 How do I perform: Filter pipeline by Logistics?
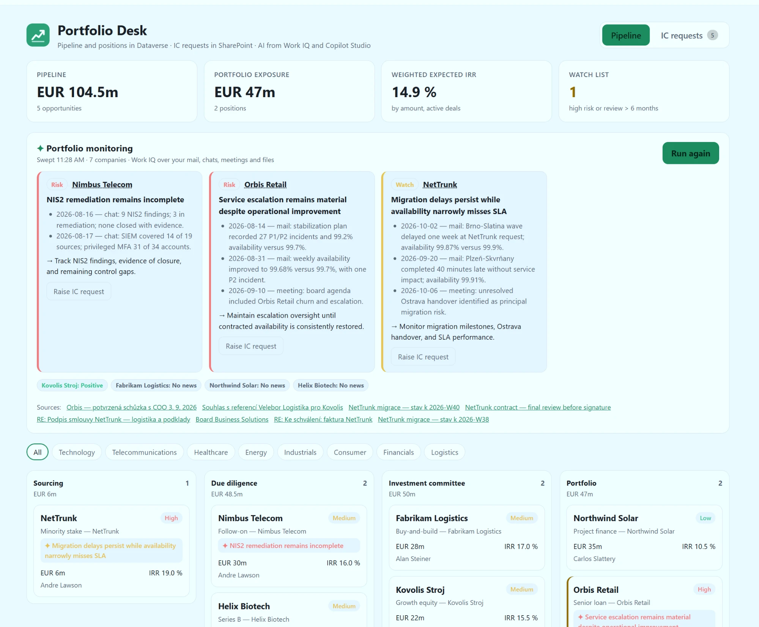click(444, 452)
